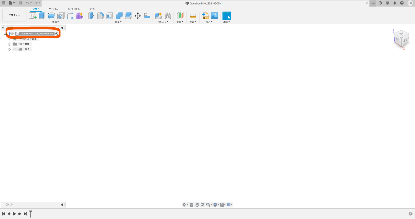The width and height of the screenshot is (415, 219).
Task: Expand the ビュー管理 folder
Action: point(10,44)
